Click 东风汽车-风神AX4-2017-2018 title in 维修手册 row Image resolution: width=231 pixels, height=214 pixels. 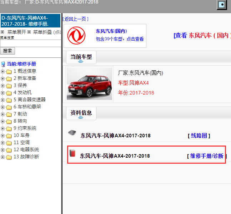(115, 156)
